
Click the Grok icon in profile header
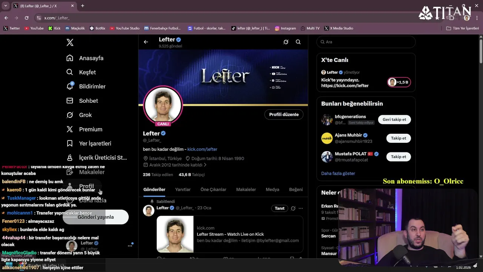tap(286, 42)
